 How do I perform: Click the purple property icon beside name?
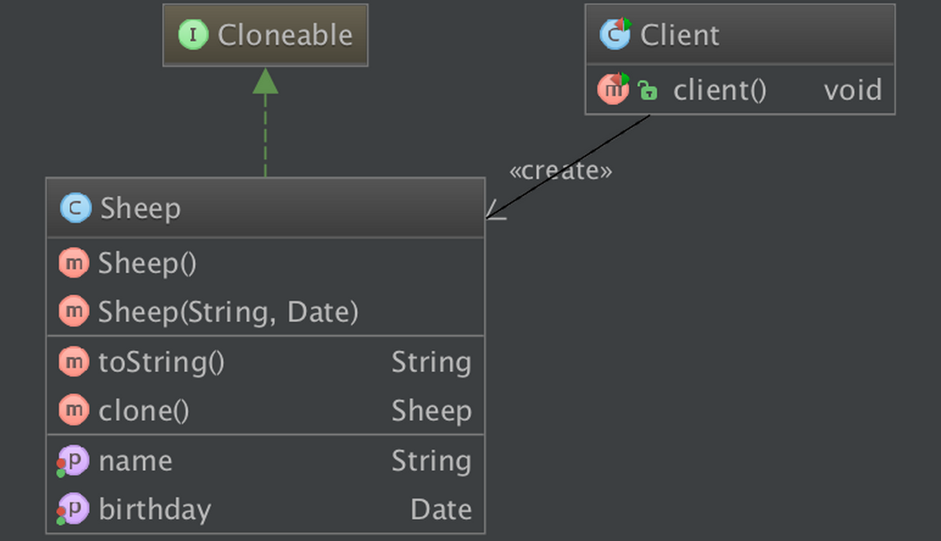[74, 461]
